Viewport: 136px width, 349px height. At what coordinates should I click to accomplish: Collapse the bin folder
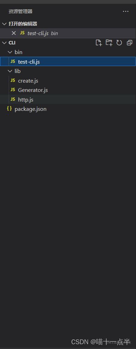pyautogui.click(x=10, y=52)
